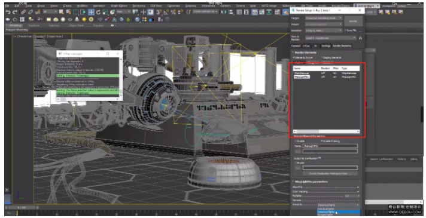Open the Target rendering mode dropdown
Image resolution: width=426 pixels, height=218 pixels.
(323, 18)
